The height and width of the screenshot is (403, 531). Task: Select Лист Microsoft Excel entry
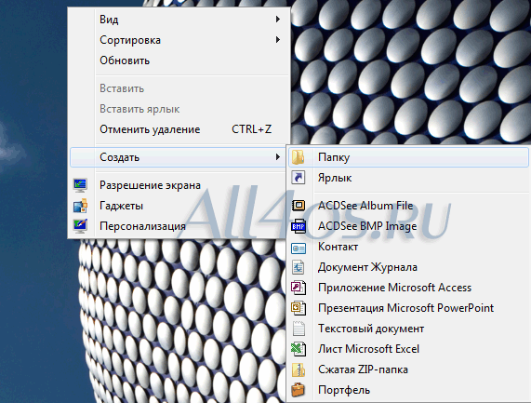[x=408, y=349]
